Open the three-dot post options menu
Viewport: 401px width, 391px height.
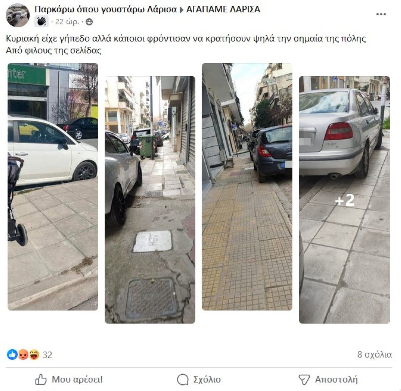[x=381, y=14]
